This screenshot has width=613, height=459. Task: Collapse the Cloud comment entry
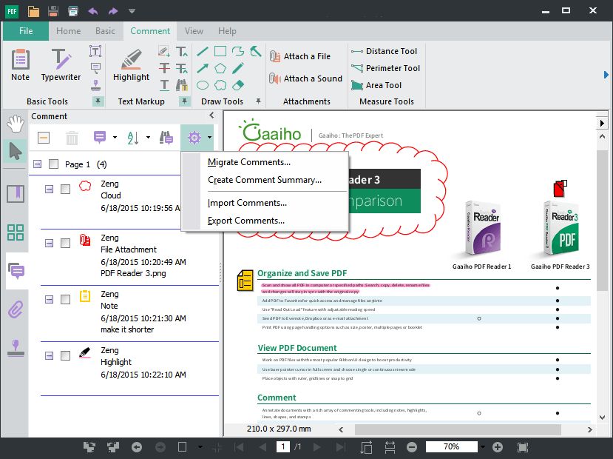50,189
